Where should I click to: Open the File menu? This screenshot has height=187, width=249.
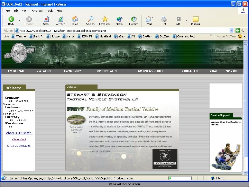coord(8,11)
